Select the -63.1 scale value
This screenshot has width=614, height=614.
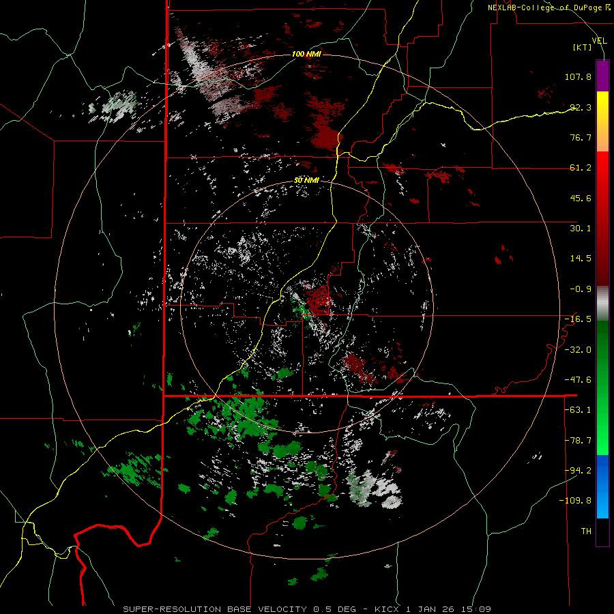tap(578, 410)
